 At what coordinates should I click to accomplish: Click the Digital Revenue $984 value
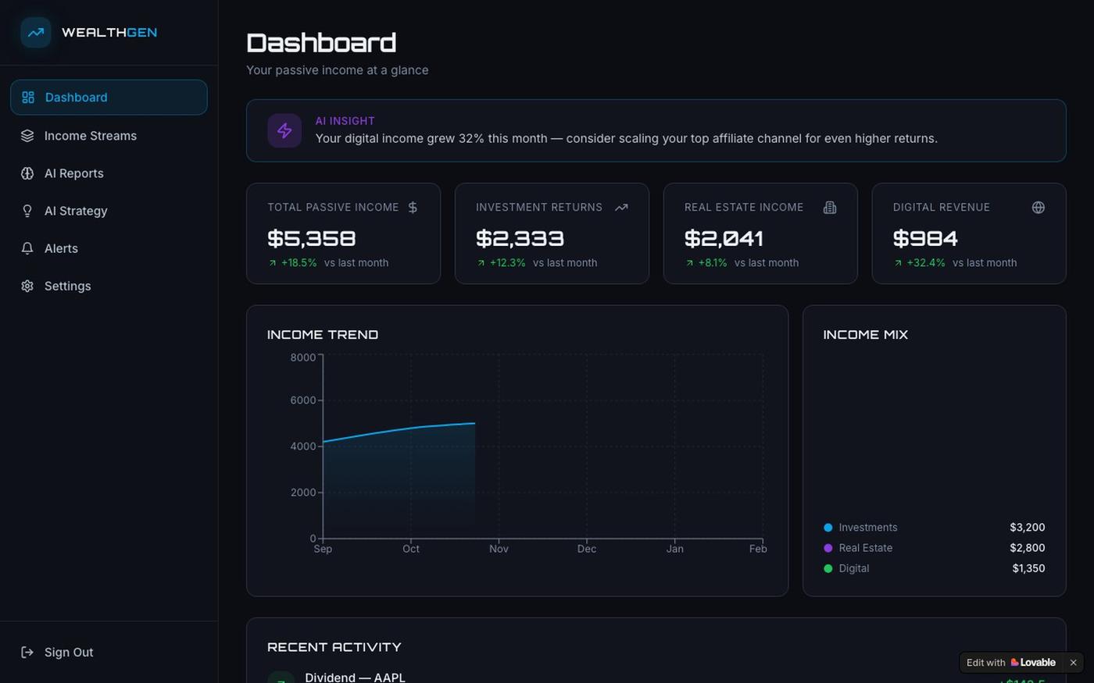coord(925,238)
